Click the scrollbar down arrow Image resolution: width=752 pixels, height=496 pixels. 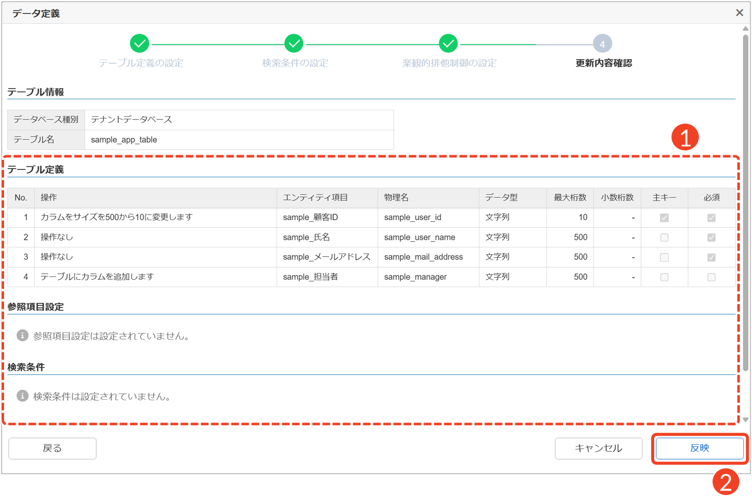(x=745, y=420)
